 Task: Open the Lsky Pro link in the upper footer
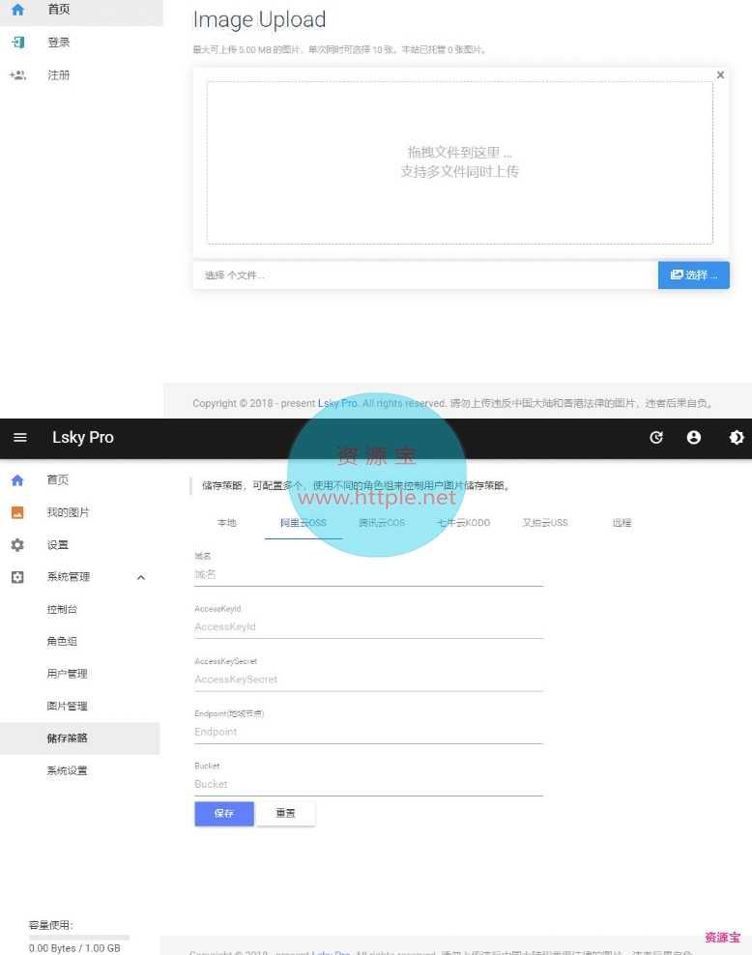pyautogui.click(x=337, y=403)
